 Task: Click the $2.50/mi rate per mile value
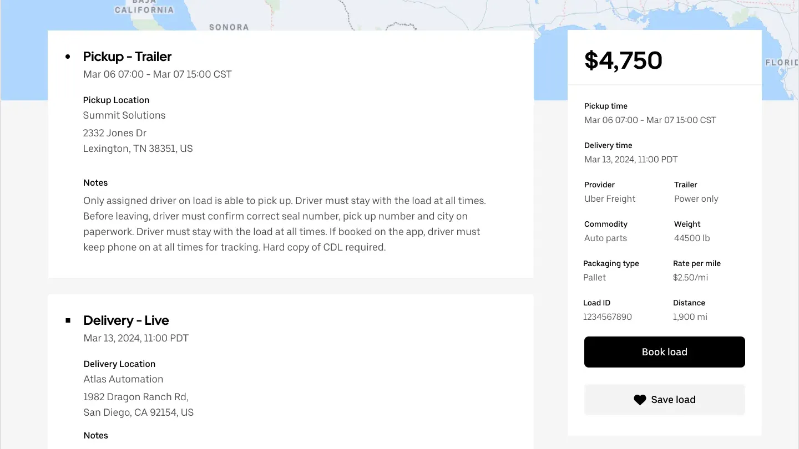click(690, 278)
